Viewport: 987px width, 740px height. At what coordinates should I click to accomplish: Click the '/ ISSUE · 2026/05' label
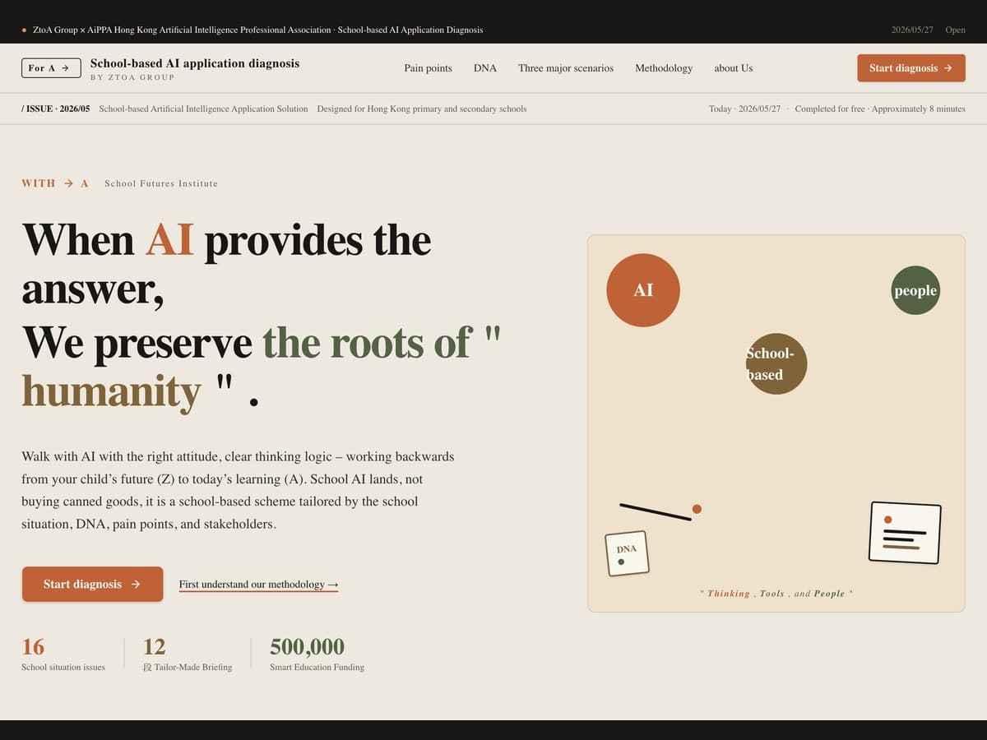pyautogui.click(x=56, y=109)
